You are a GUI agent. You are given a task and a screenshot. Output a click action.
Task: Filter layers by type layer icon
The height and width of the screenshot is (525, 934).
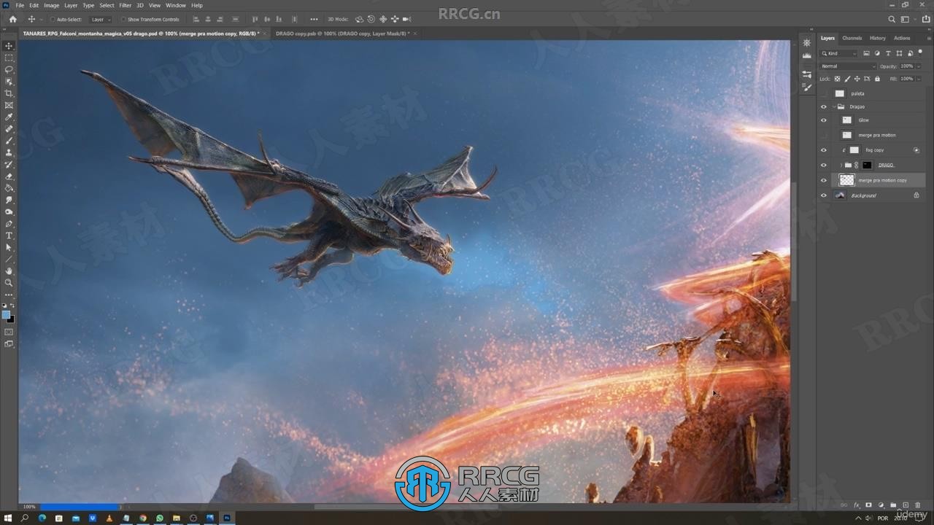click(888, 53)
